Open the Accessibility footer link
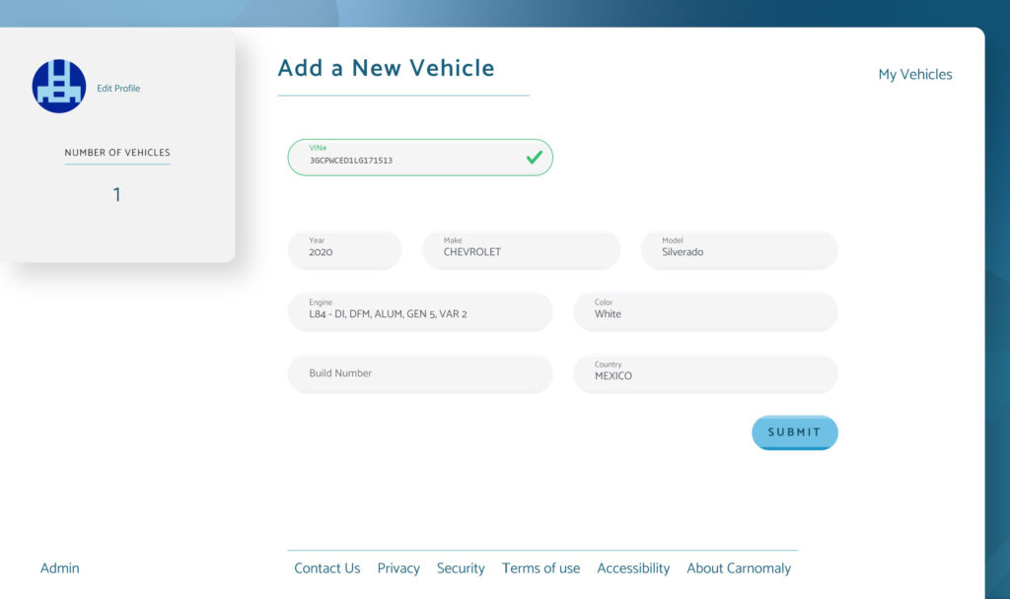Image resolution: width=1010 pixels, height=599 pixels. 633,568
